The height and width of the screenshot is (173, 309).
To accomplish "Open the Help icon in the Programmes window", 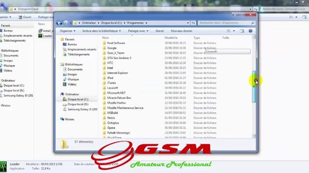I will pos(251,31).
